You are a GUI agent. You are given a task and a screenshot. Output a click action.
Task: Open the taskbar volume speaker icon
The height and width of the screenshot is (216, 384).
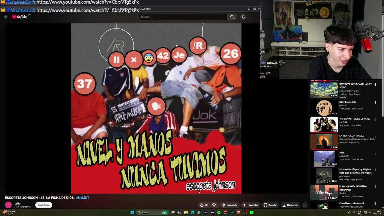point(369,212)
